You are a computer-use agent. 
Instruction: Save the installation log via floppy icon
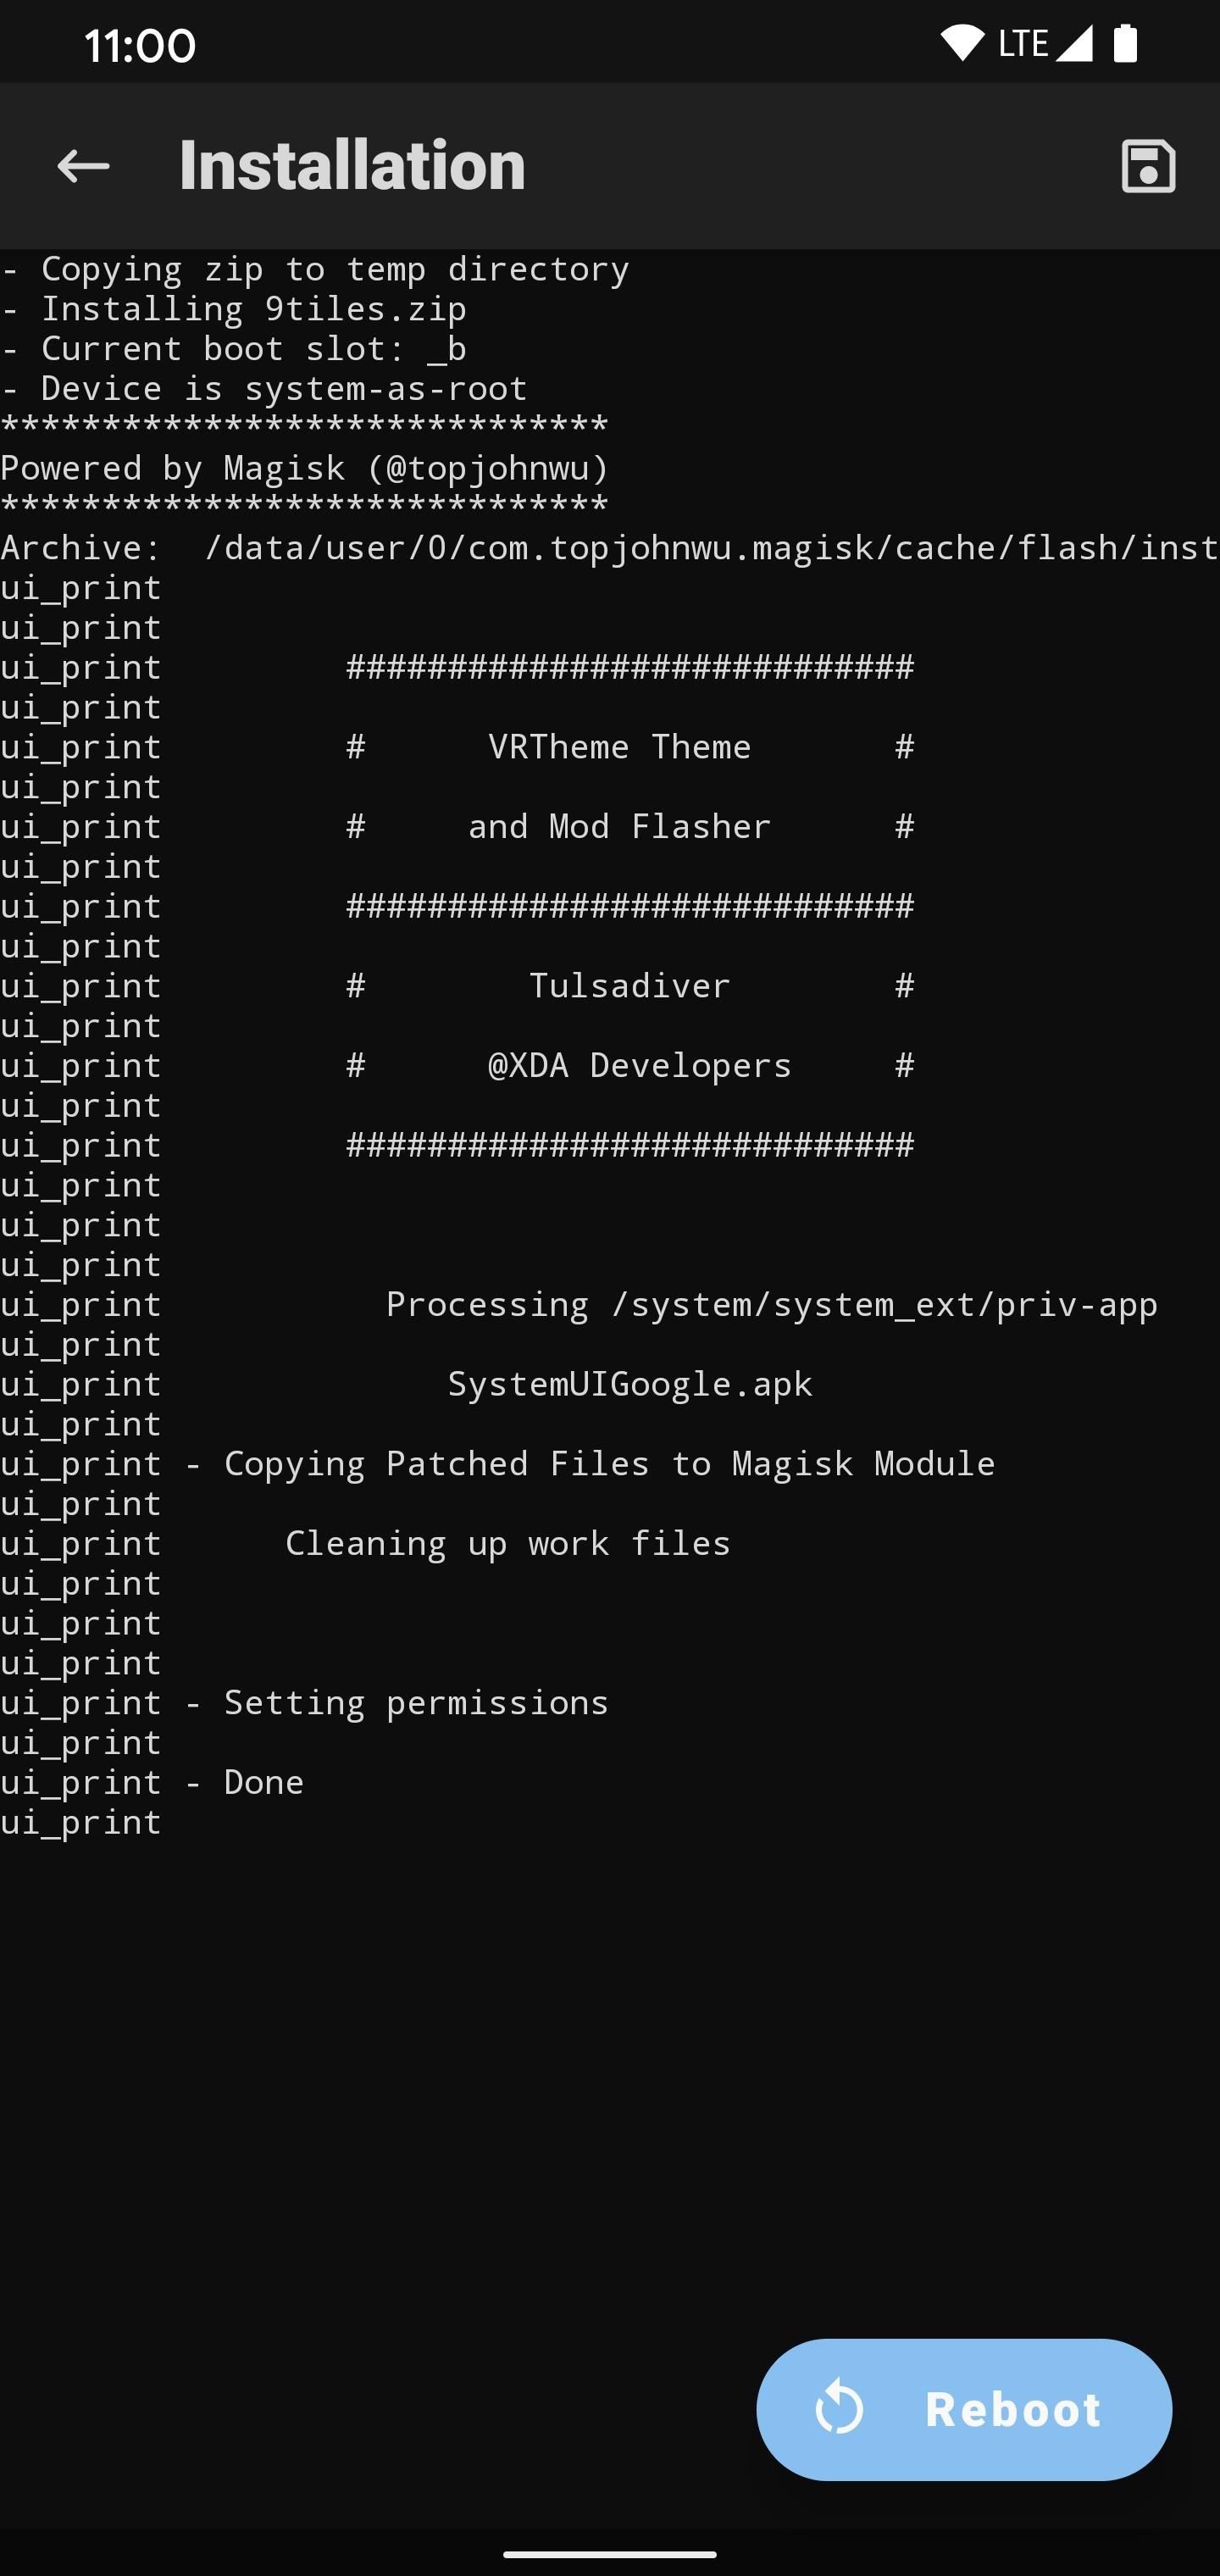1148,166
